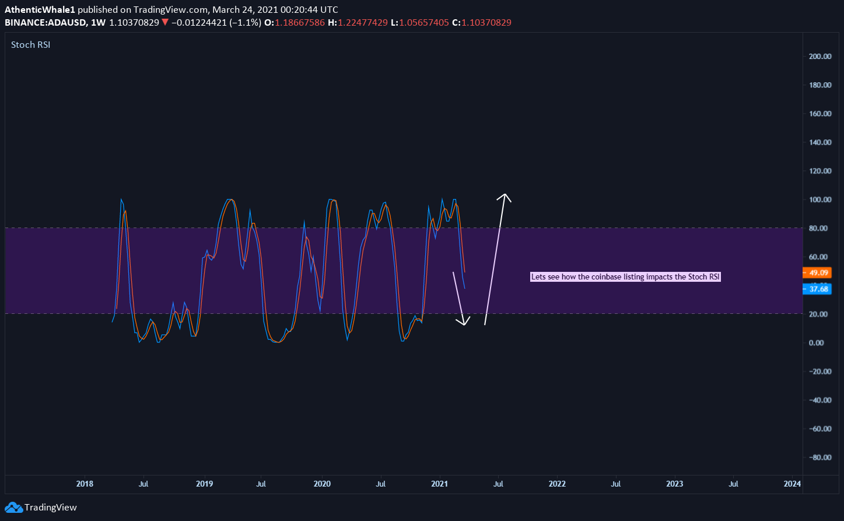This screenshot has width=844, height=521.
Task: Click the Jul label between 2020 and 2021
Action: tap(381, 484)
